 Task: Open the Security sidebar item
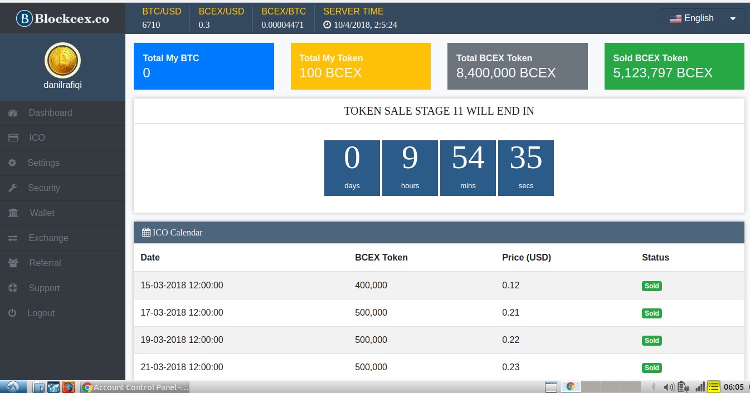[62, 188]
